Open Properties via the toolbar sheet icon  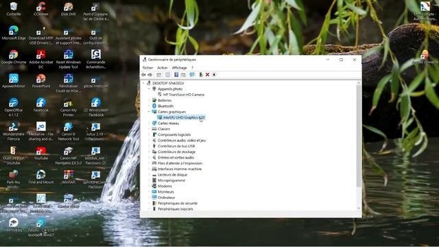(167, 75)
